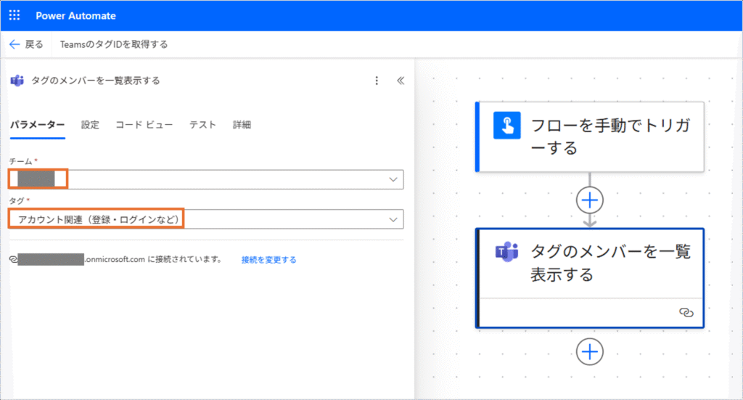Open the コード ビュー tab
Image resolution: width=743 pixels, height=400 pixels.
click(144, 125)
